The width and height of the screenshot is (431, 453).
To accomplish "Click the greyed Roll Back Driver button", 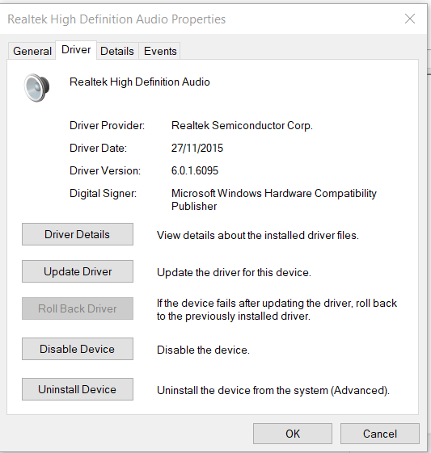I will [x=78, y=308].
